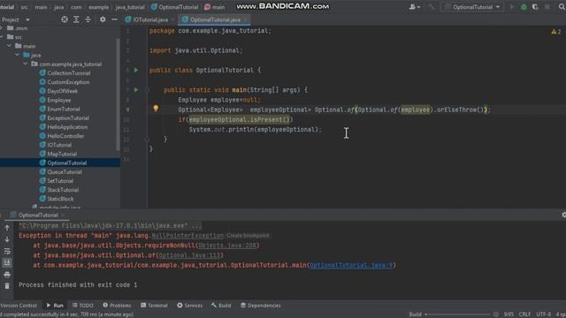This screenshot has height=318, width=566.
Task: Toggle soft-wrap in Run console
Action: pyautogui.click(x=7, y=251)
